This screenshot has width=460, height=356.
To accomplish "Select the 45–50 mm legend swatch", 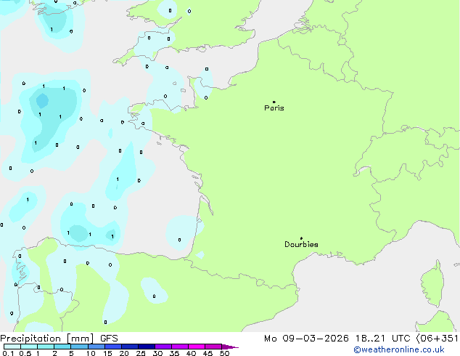I will coord(213,347).
